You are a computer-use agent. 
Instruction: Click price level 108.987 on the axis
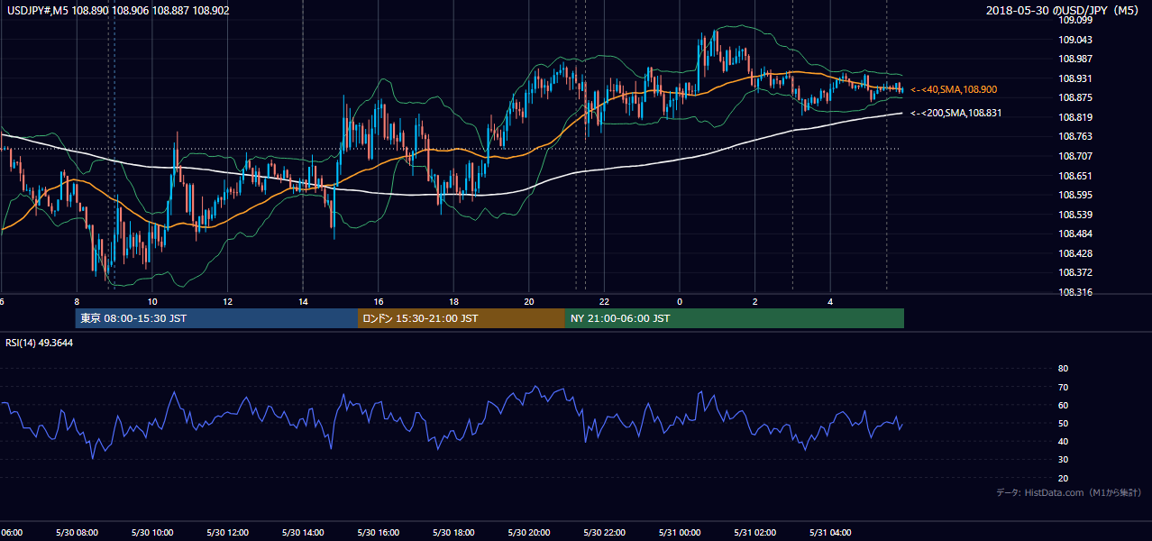(x=1075, y=59)
